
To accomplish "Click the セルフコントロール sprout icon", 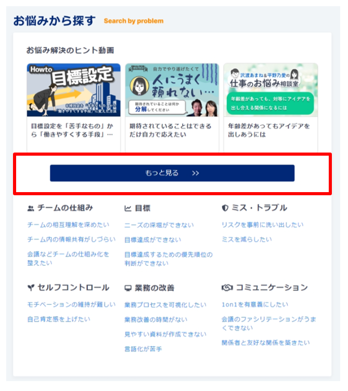I will click(x=31, y=288).
